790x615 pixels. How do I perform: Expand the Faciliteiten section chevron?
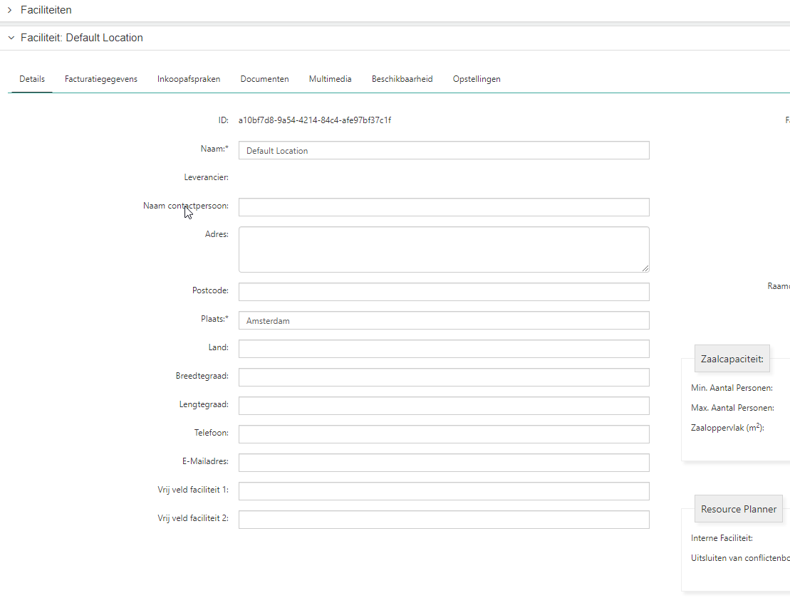(10, 10)
